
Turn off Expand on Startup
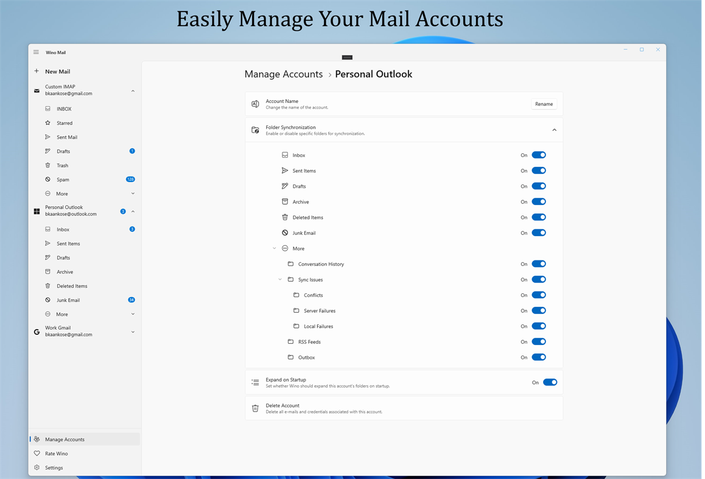pos(550,382)
